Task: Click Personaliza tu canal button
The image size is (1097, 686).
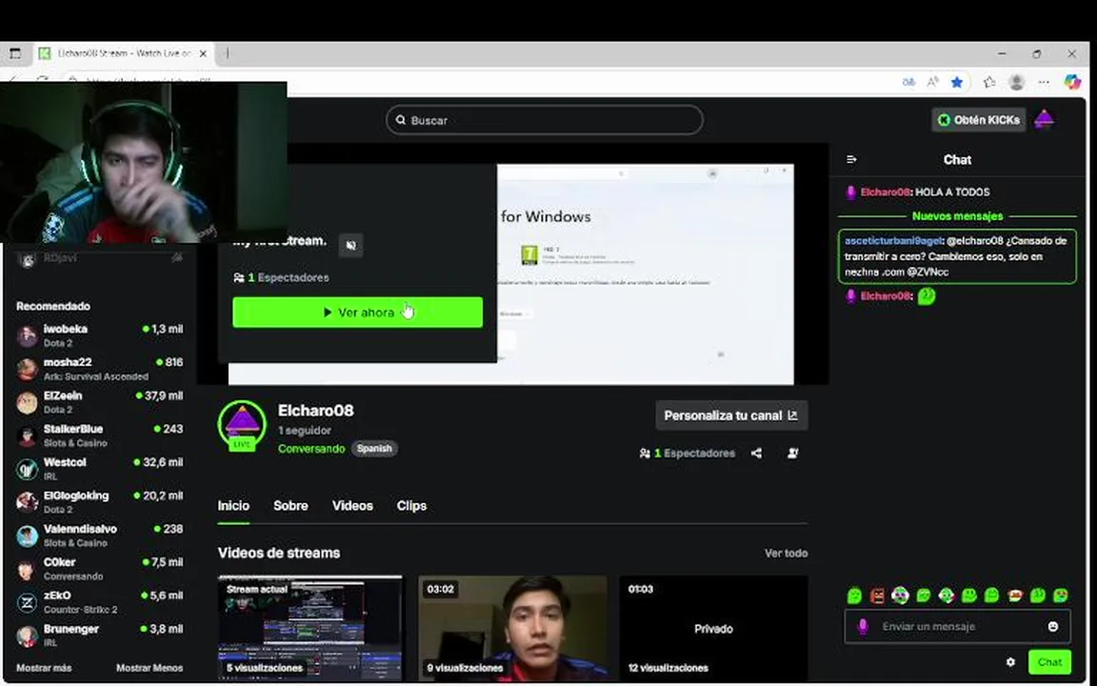Action: coord(731,415)
